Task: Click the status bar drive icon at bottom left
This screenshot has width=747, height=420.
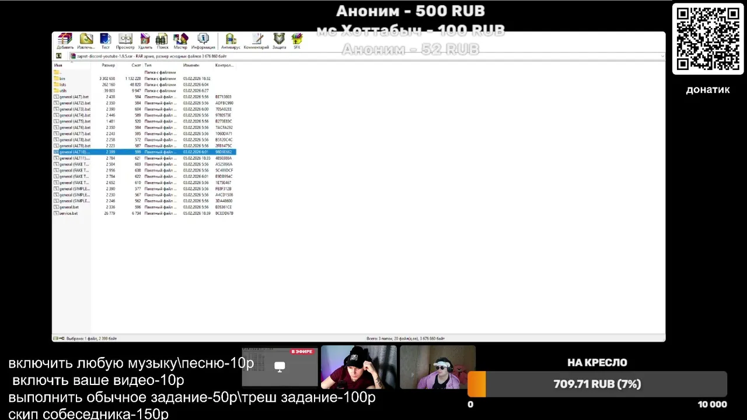Action: (55, 338)
